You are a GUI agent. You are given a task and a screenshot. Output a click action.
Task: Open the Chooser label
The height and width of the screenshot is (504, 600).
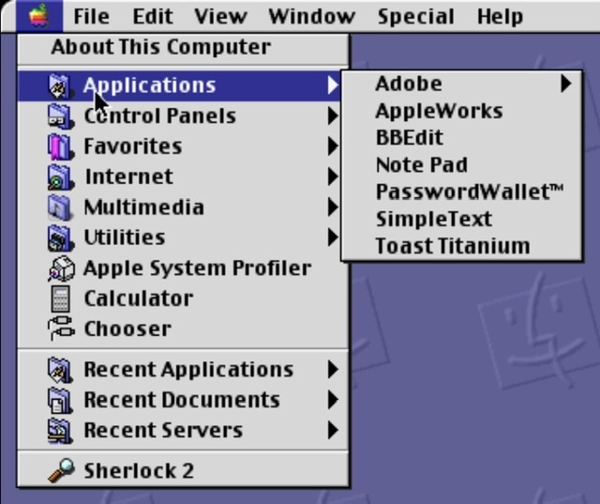point(127,328)
